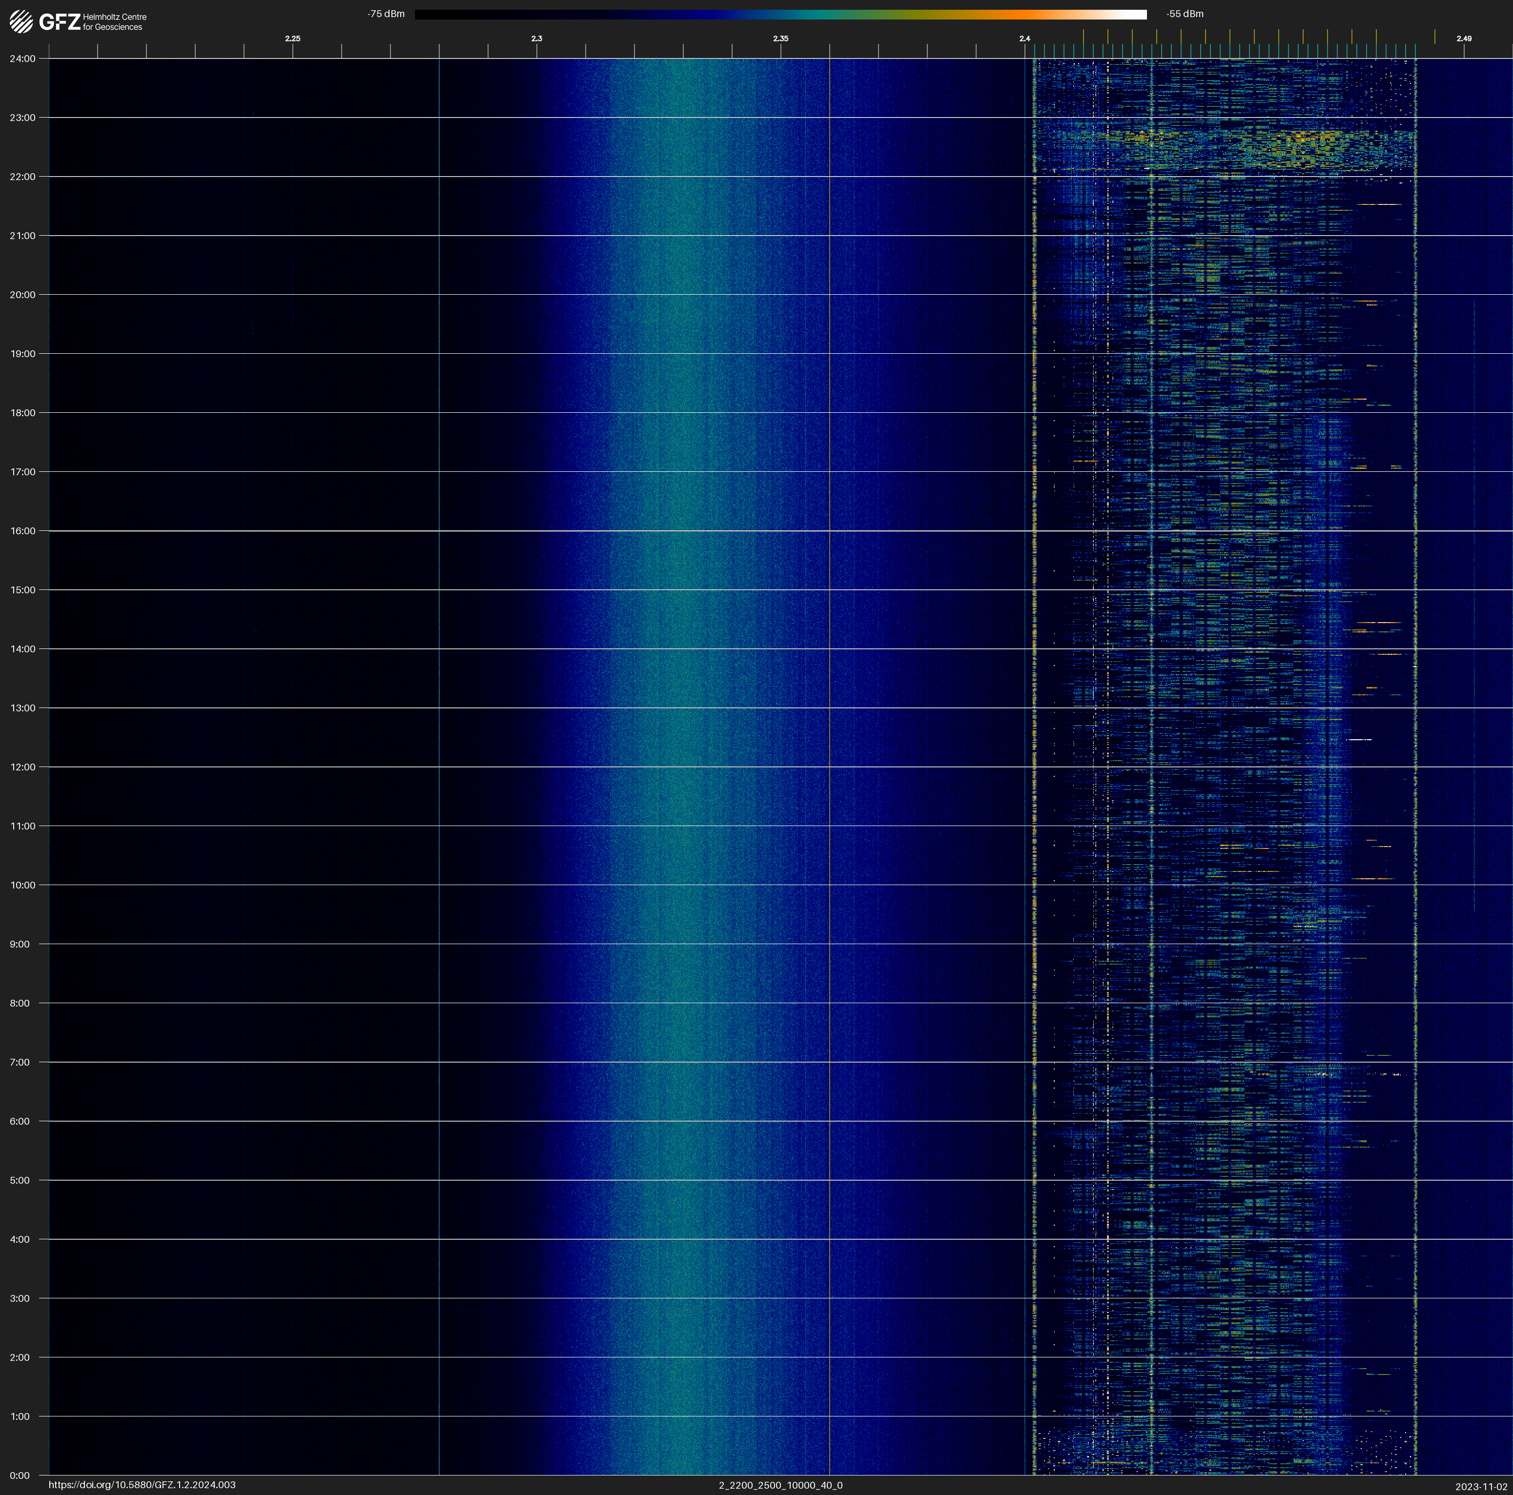Click the 24:00 time axis label
1513x1495 pixels.
point(22,59)
